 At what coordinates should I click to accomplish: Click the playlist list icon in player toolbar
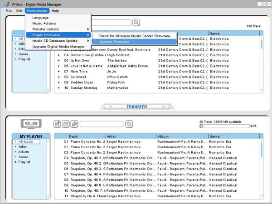tap(66, 124)
